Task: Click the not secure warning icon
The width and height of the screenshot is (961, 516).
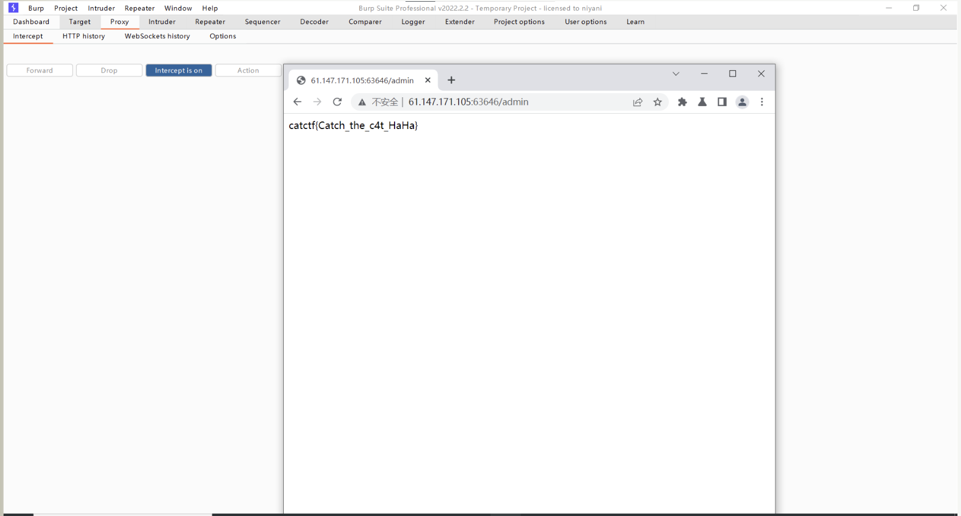Action: 362,102
